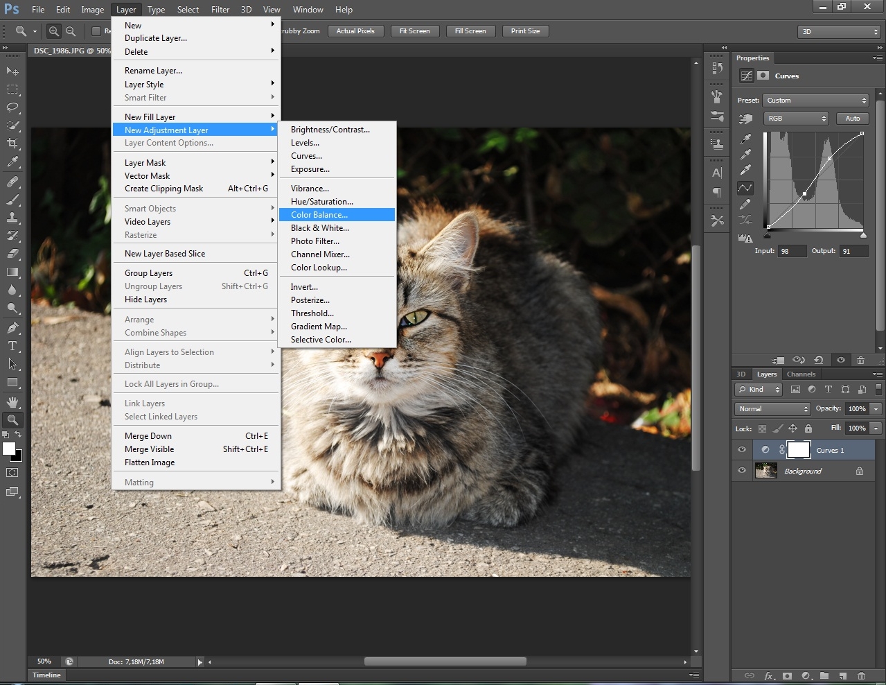This screenshot has width=886, height=685.
Task: Select the Lasso tool
Action: click(x=12, y=107)
